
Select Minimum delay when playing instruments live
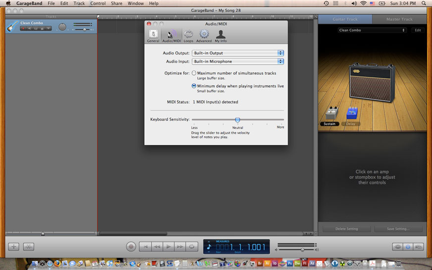(x=194, y=86)
